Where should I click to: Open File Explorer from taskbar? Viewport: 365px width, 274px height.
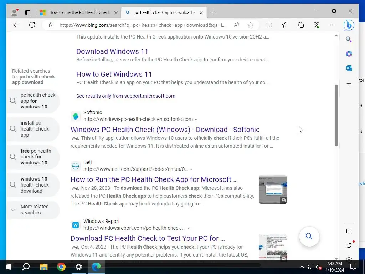coord(43,267)
